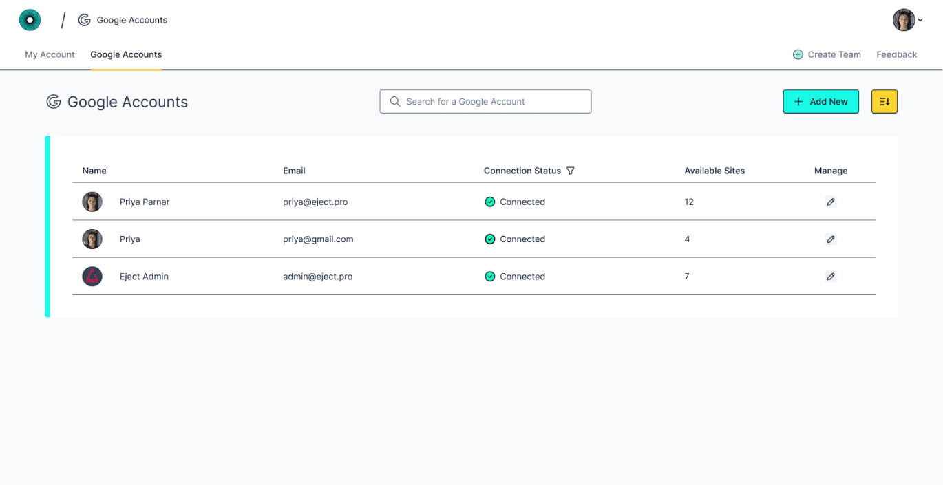The height and width of the screenshot is (485, 943).
Task: Click the Connected status check icon for Eject Admin
Action: [x=489, y=276]
